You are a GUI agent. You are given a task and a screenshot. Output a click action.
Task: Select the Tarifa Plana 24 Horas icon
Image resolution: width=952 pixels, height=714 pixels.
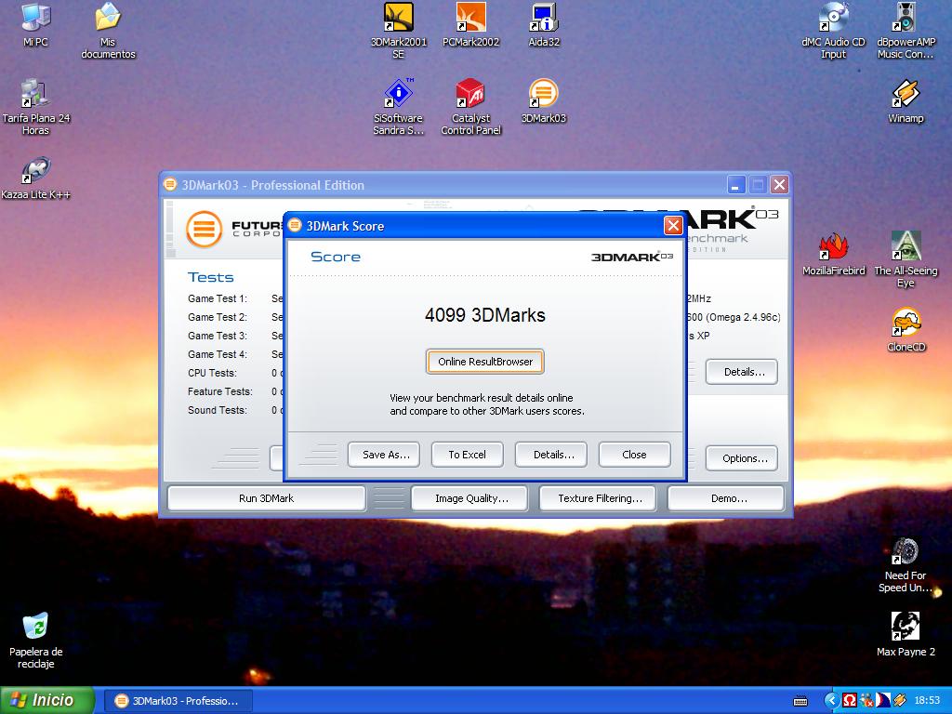(35, 107)
